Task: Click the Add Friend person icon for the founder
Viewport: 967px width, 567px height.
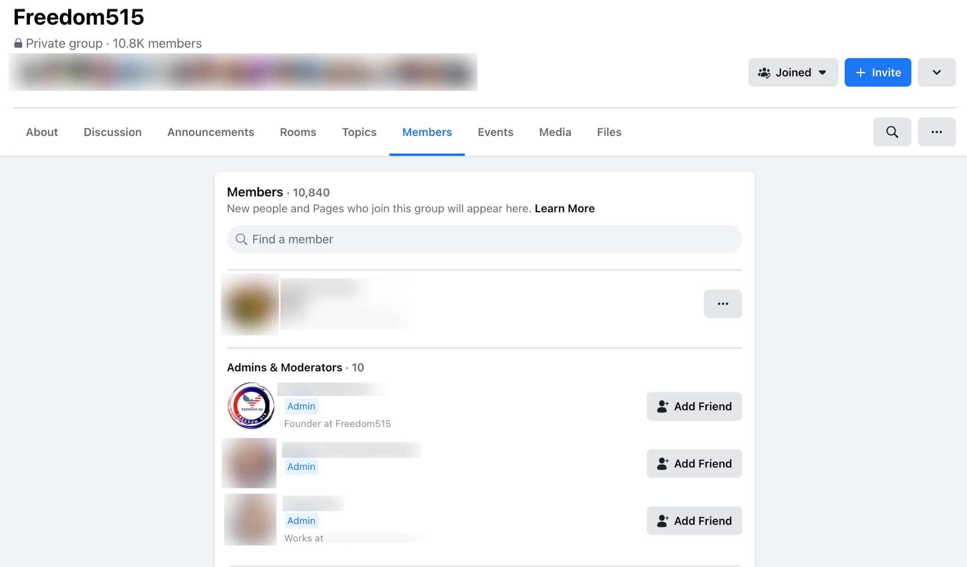Action: 663,406
